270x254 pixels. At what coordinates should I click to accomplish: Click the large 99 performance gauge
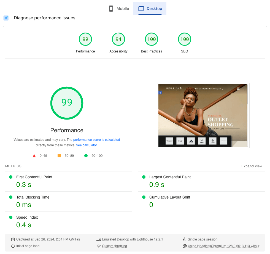pyautogui.click(x=67, y=103)
